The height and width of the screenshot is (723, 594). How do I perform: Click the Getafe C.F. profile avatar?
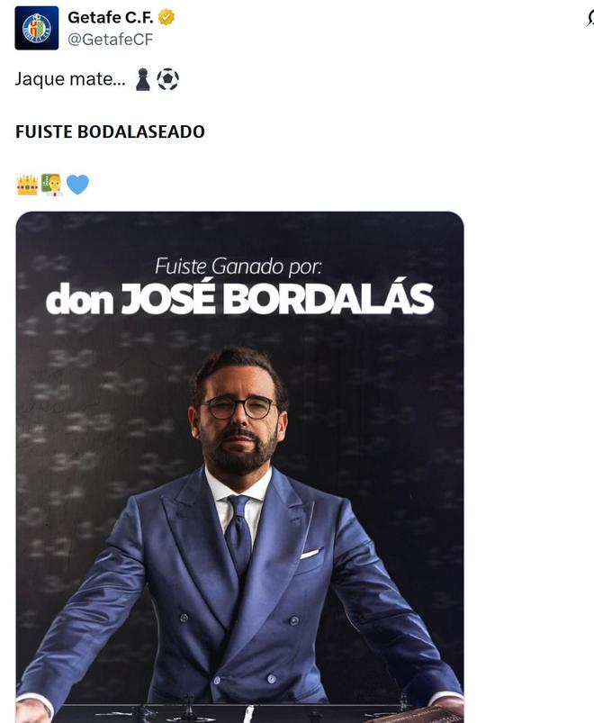coord(37,28)
